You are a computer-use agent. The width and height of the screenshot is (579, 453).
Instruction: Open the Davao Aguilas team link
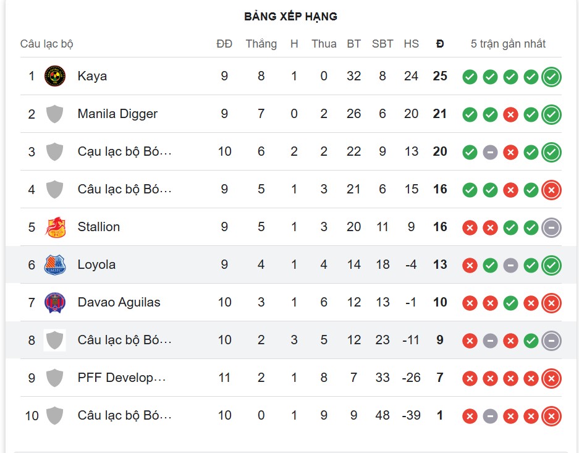click(x=119, y=302)
